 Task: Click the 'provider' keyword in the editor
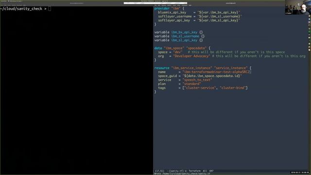point(162,9)
